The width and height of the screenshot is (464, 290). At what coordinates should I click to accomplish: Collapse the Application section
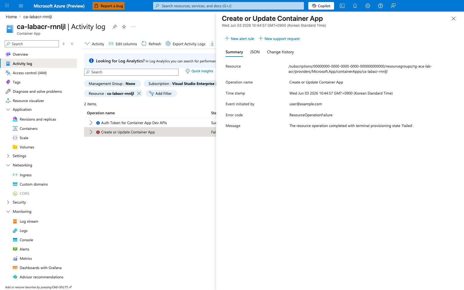click(8, 109)
